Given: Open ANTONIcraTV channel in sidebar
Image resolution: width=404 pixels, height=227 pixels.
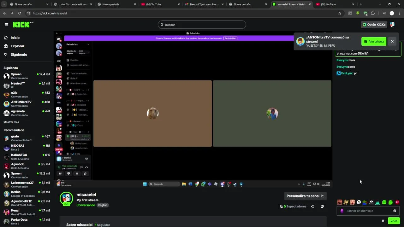Looking at the screenshot, I should (x=27, y=104).
